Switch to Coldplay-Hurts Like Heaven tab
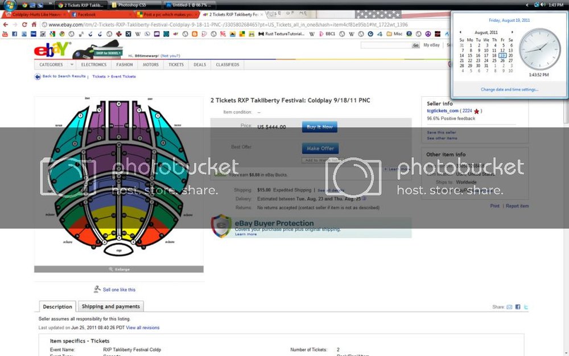 [35, 15]
